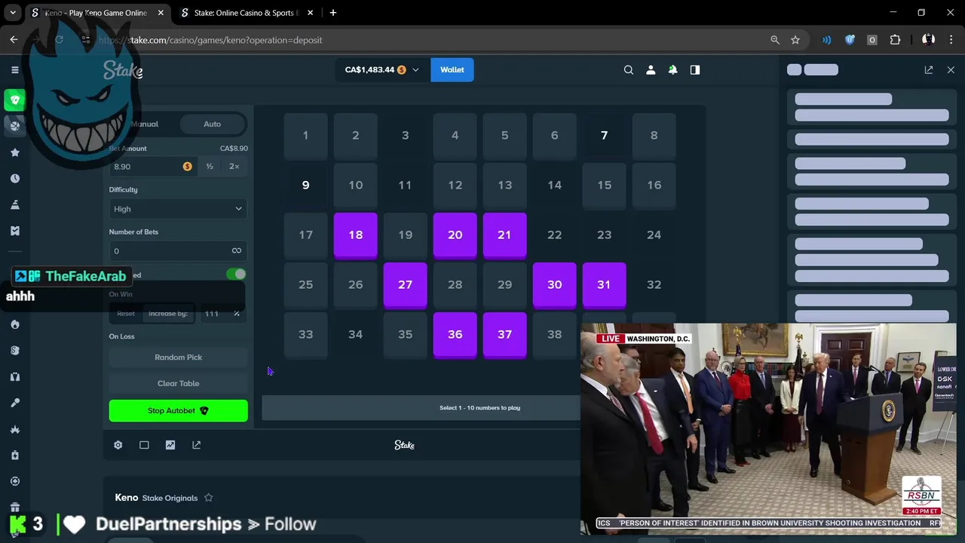
Task: Toggle the chat sidebar panel icon
Action: pos(695,69)
